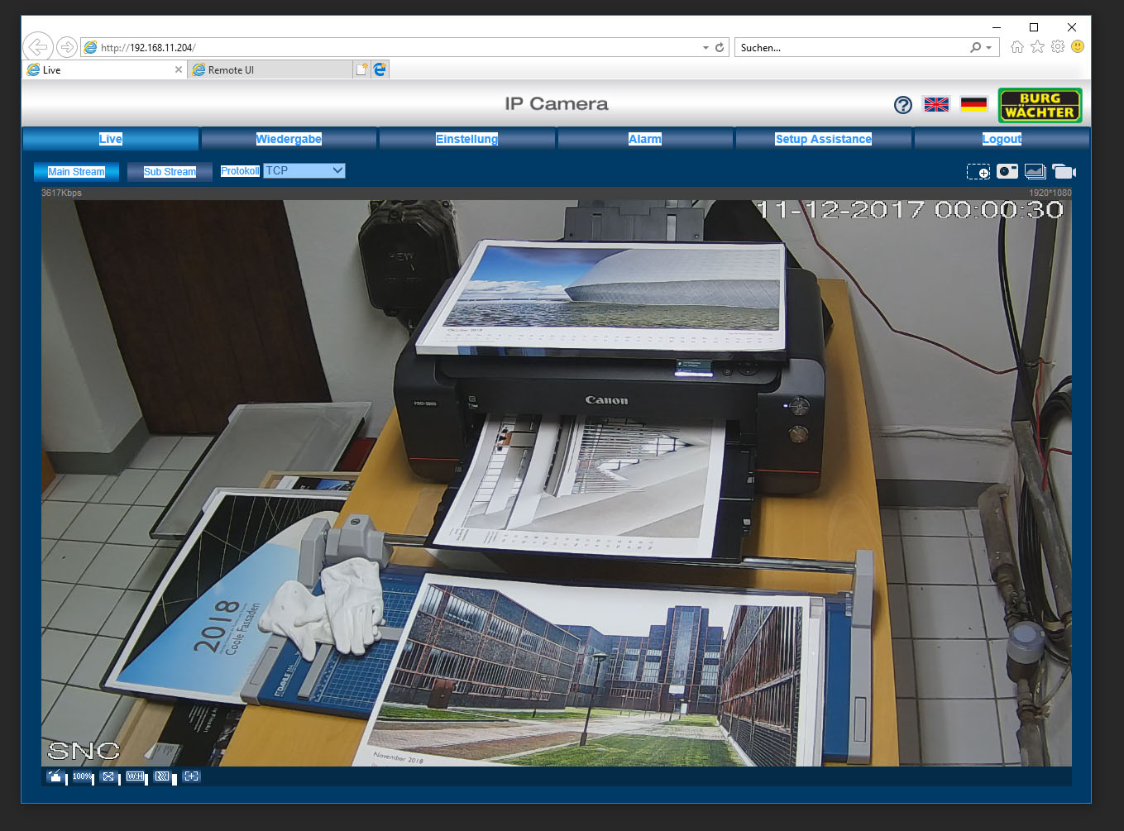
Task: Open the Protokoll TCP dropdown
Action: pos(304,171)
